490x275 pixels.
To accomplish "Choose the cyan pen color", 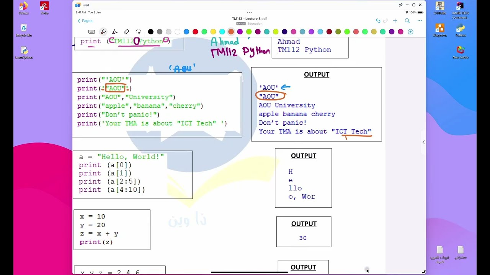I will click(x=222, y=32).
